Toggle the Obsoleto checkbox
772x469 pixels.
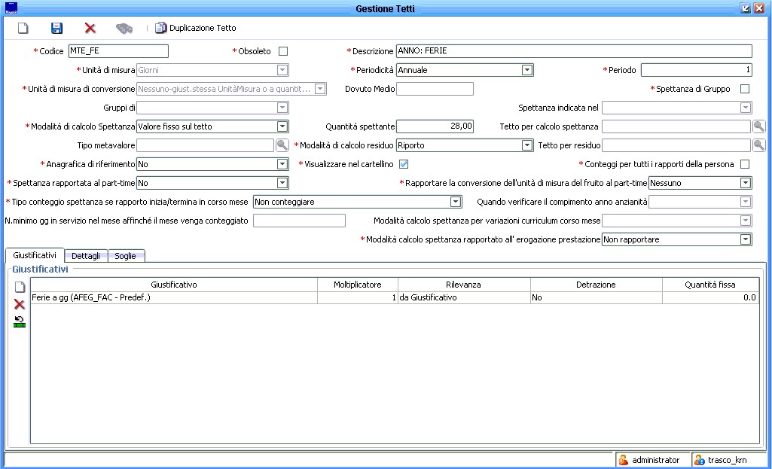tap(283, 51)
